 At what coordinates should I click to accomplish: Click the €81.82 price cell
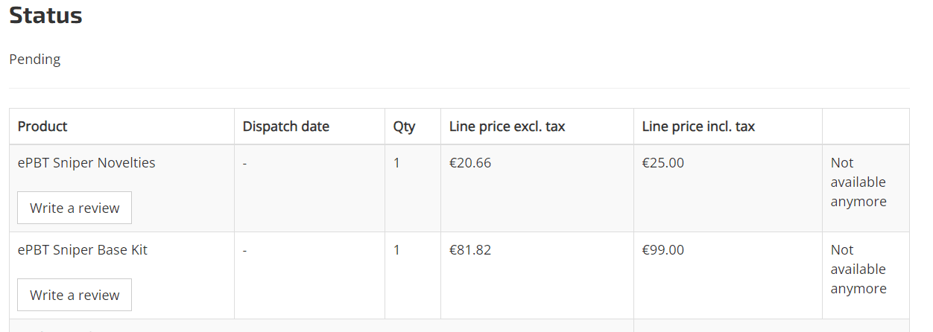[470, 249]
